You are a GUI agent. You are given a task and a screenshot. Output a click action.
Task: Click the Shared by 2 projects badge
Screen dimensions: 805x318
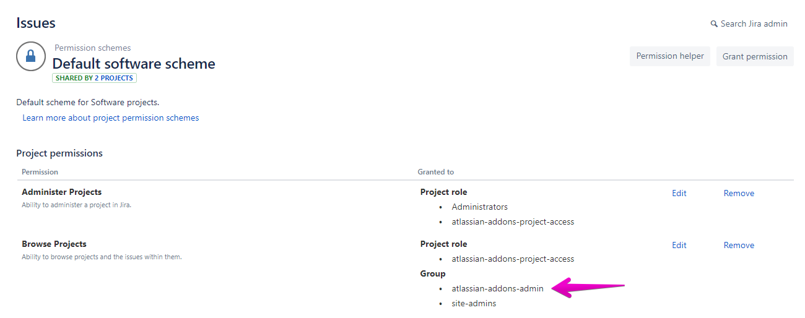94,78
